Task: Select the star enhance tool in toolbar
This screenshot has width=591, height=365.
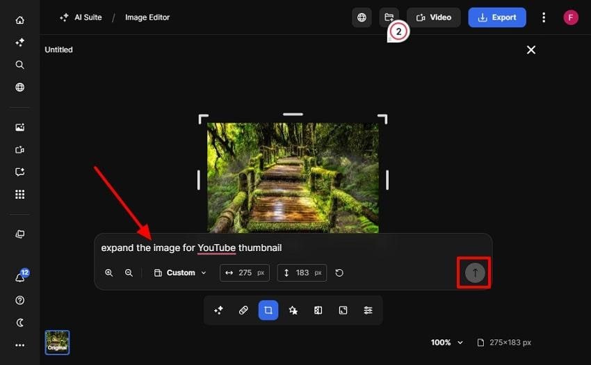Action: tap(293, 310)
